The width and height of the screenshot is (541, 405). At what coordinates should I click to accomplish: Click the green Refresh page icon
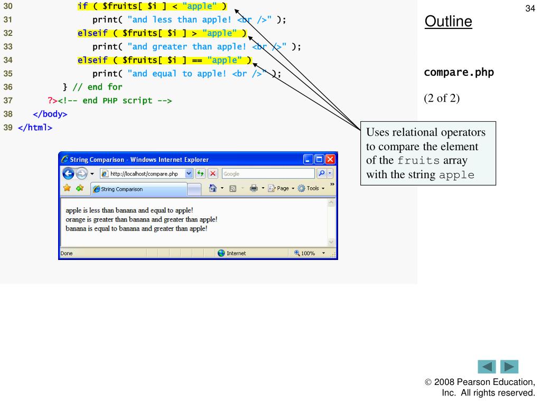(200, 173)
